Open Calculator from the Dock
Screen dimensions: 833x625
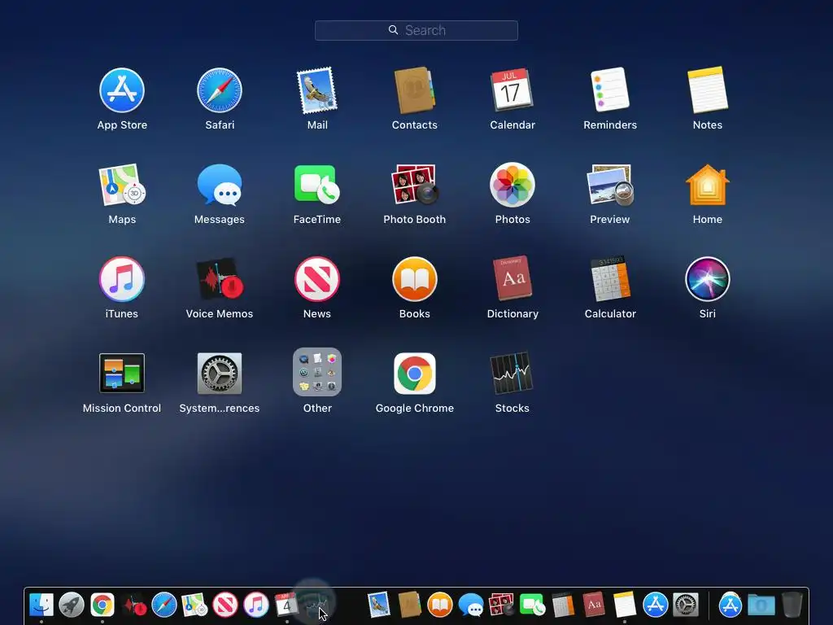pyautogui.click(x=563, y=605)
